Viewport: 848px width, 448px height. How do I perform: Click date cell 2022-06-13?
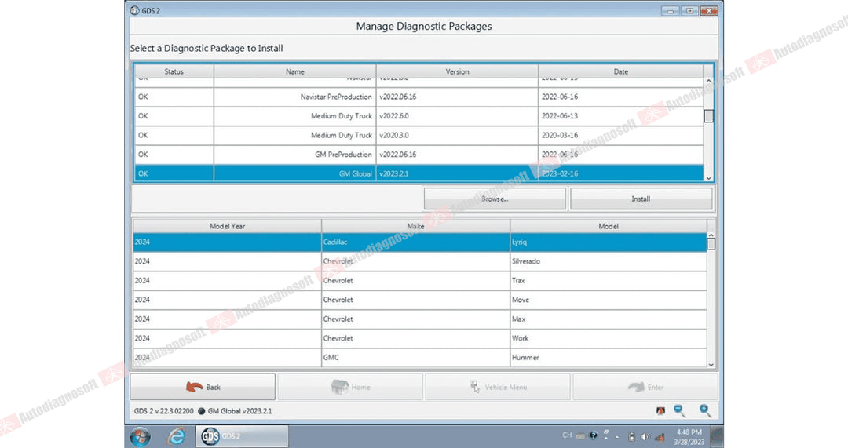[x=621, y=115]
